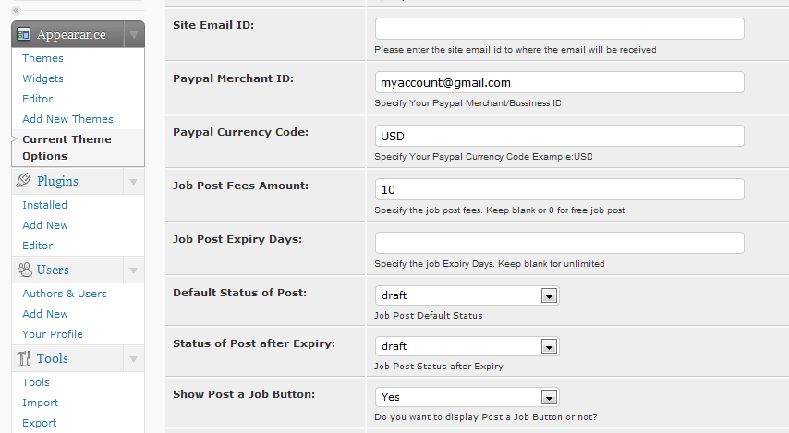Screen dimensions: 789x433
Task: Open Widgets under Appearance
Action: [x=42, y=78]
